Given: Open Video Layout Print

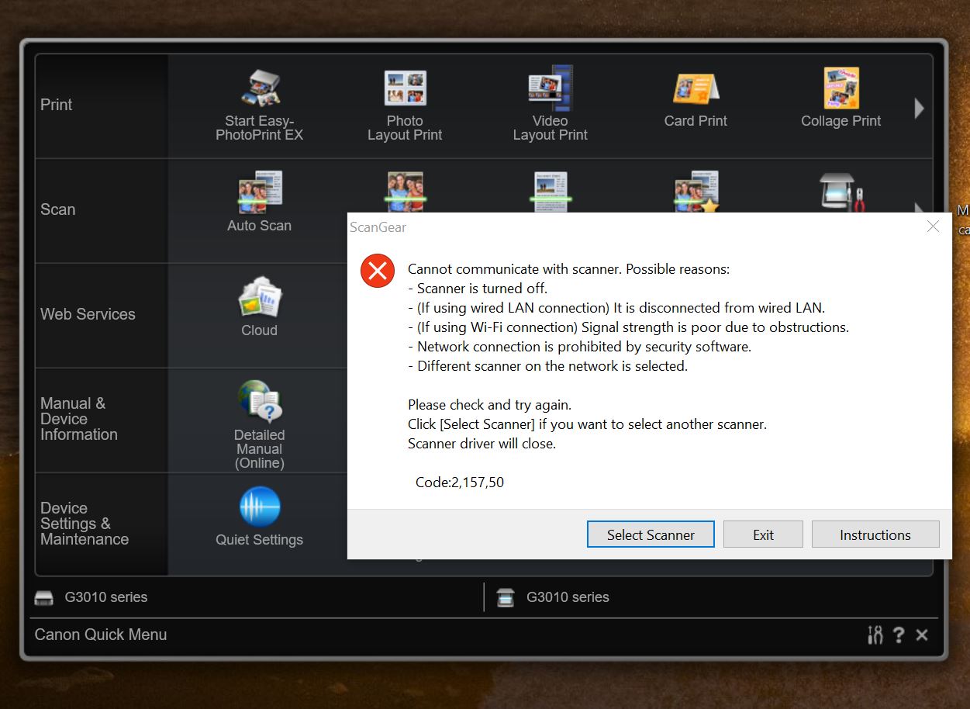Looking at the screenshot, I should (x=550, y=105).
